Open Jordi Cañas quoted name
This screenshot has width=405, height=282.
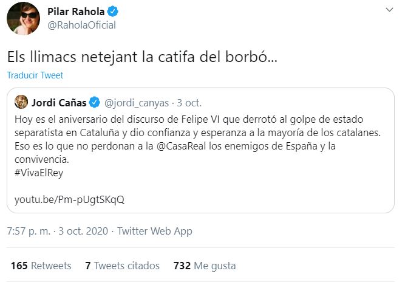click(x=58, y=101)
